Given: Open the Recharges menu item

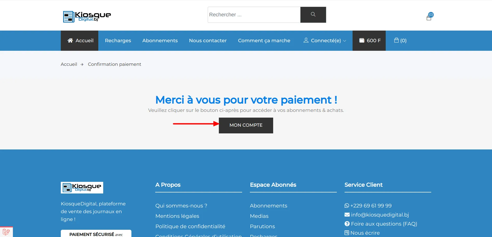Looking at the screenshot, I should (x=118, y=40).
